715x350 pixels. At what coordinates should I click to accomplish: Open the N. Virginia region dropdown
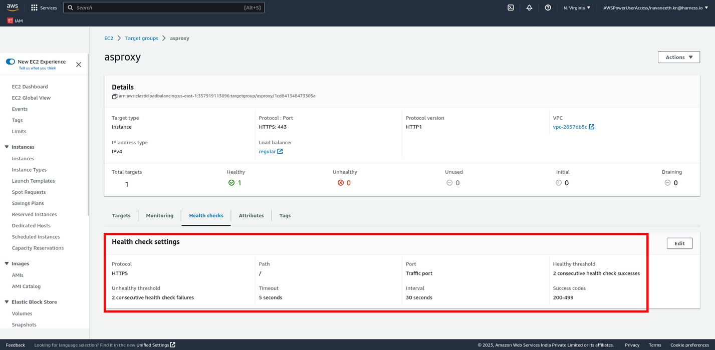tap(577, 8)
